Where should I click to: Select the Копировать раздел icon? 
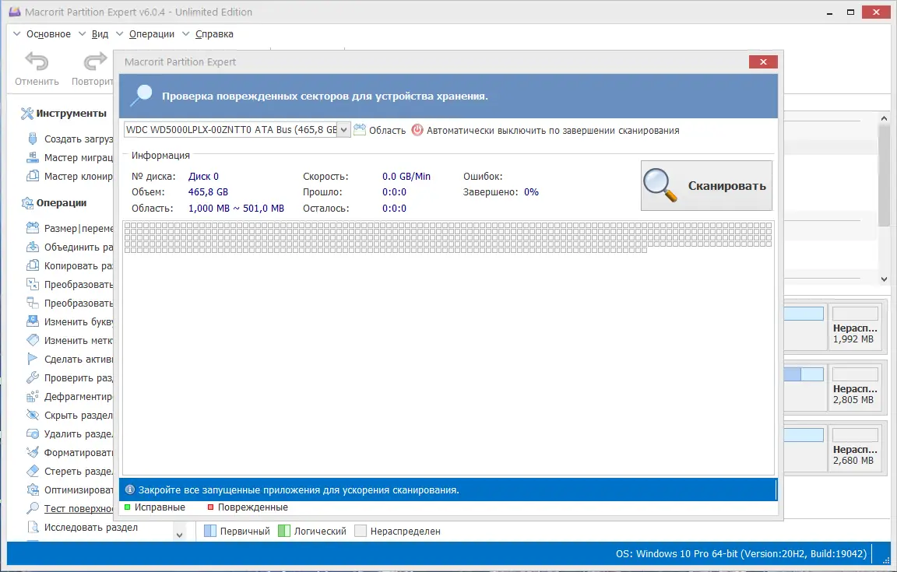33,265
